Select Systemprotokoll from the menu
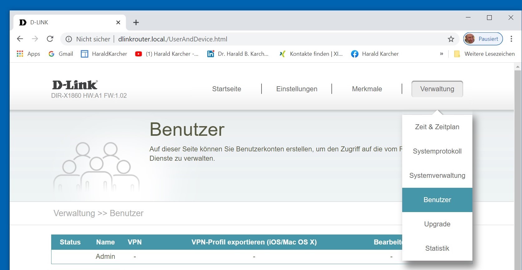 [437, 151]
